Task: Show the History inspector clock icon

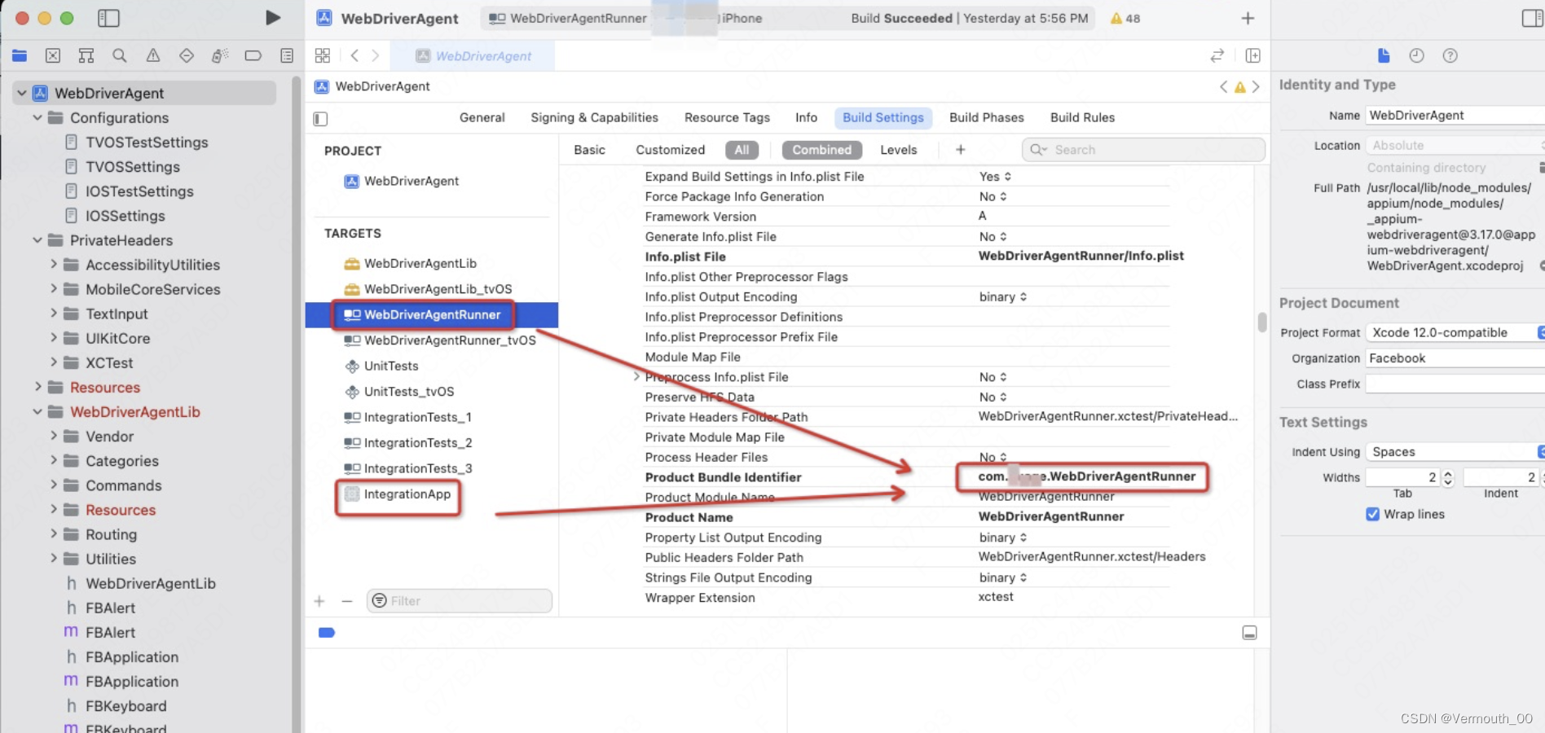Action: (x=1417, y=55)
